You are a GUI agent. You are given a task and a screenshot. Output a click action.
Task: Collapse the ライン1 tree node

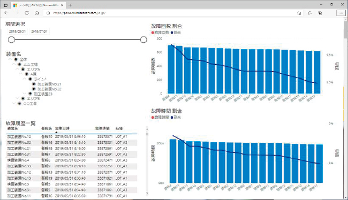tap(25, 79)
